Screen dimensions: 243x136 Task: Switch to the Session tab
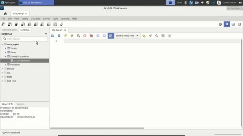coord(21,104)
